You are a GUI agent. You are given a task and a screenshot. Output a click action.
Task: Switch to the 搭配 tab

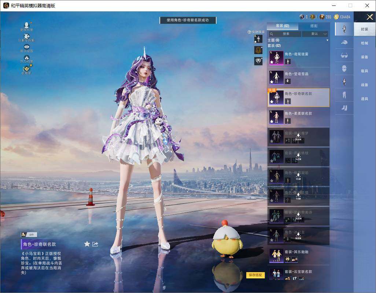(314, 26)
